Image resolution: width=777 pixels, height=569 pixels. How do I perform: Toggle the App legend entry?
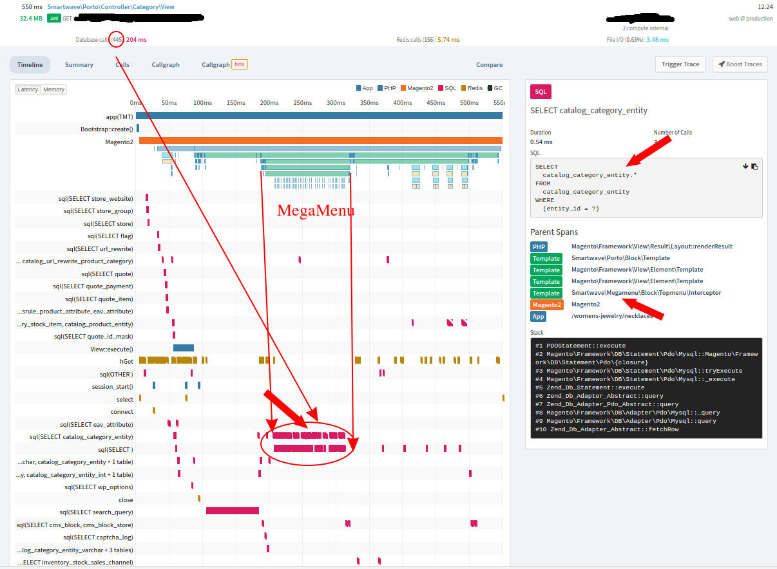(x=365, y=88)
